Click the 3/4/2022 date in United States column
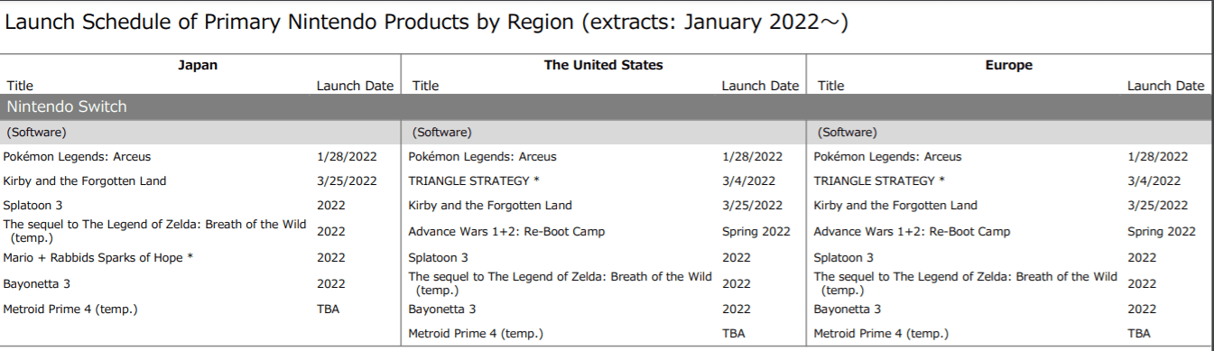 point(748,181)
